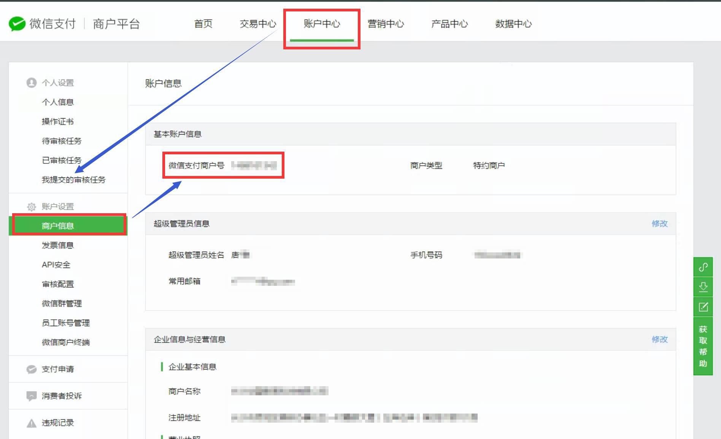The height and width of the screenshot is (439, 721).
Task: Click 修改 for 企业信息与经营信息
Action: tap(659, 339)
